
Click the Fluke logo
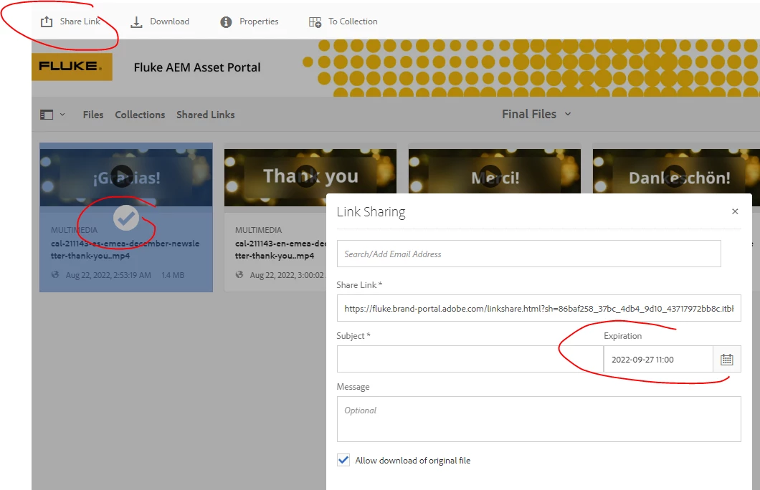[x=72, y=67]
